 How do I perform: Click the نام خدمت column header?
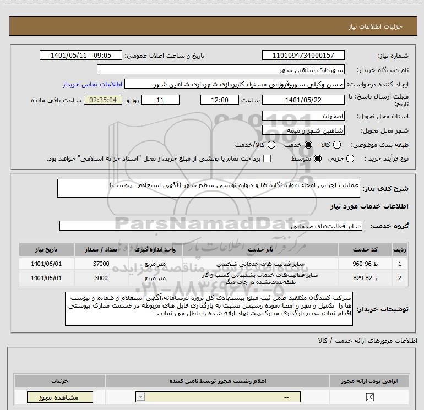[260, 249]
